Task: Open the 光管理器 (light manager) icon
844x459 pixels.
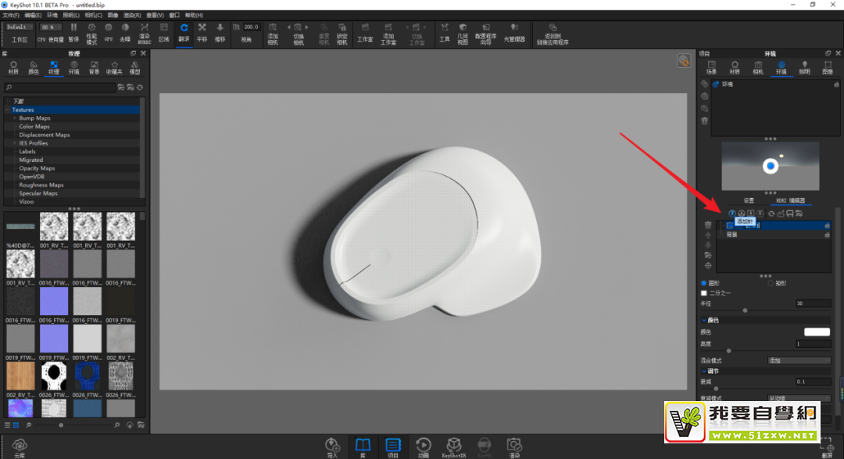Action: 514,31
